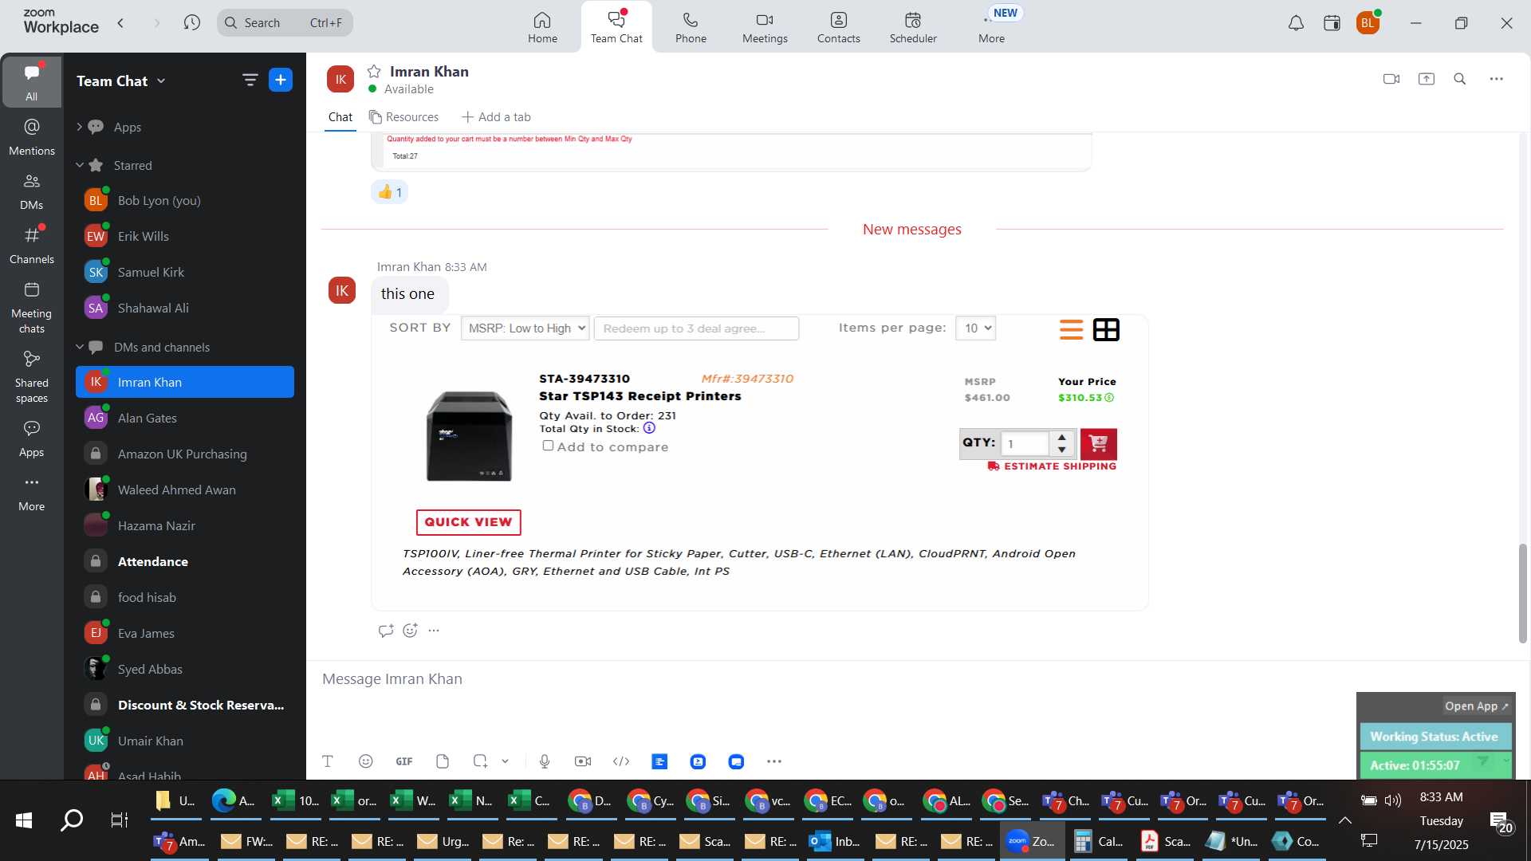Screen dimensions: 1531x861
Task: Collapse the Starred section
Action: (x=79, y=165)
